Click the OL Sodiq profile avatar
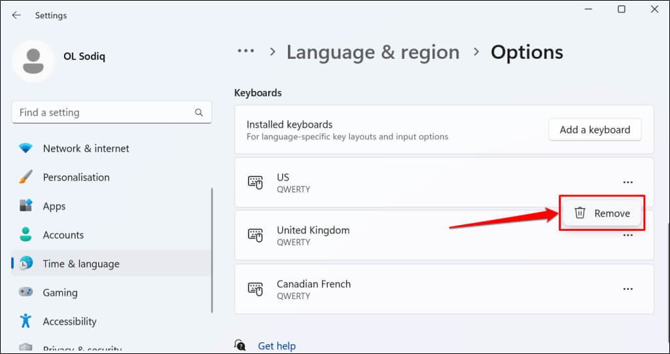670x354 pixels. point(33,61)
